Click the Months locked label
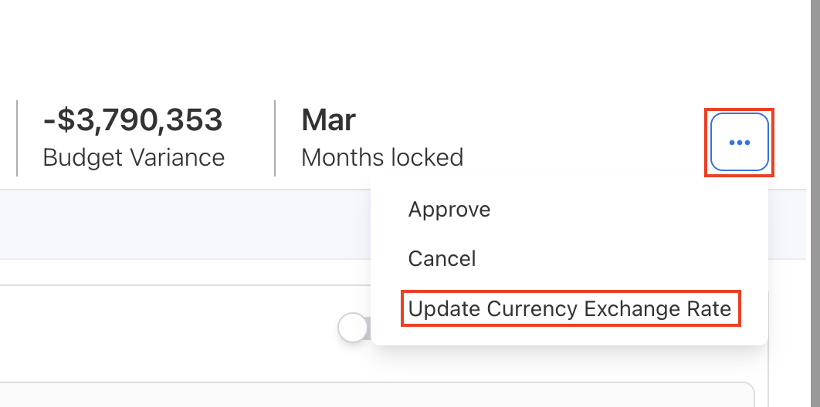The height and width of the screenshot is (407, 820). [x=382, y=157]
